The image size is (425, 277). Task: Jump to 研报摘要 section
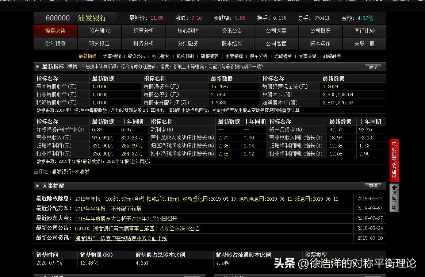pos(210,56)
